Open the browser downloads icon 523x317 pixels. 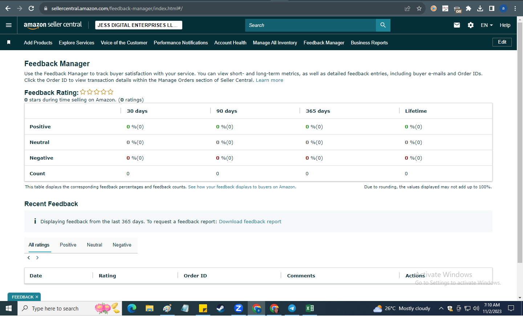tap(480, 8)
